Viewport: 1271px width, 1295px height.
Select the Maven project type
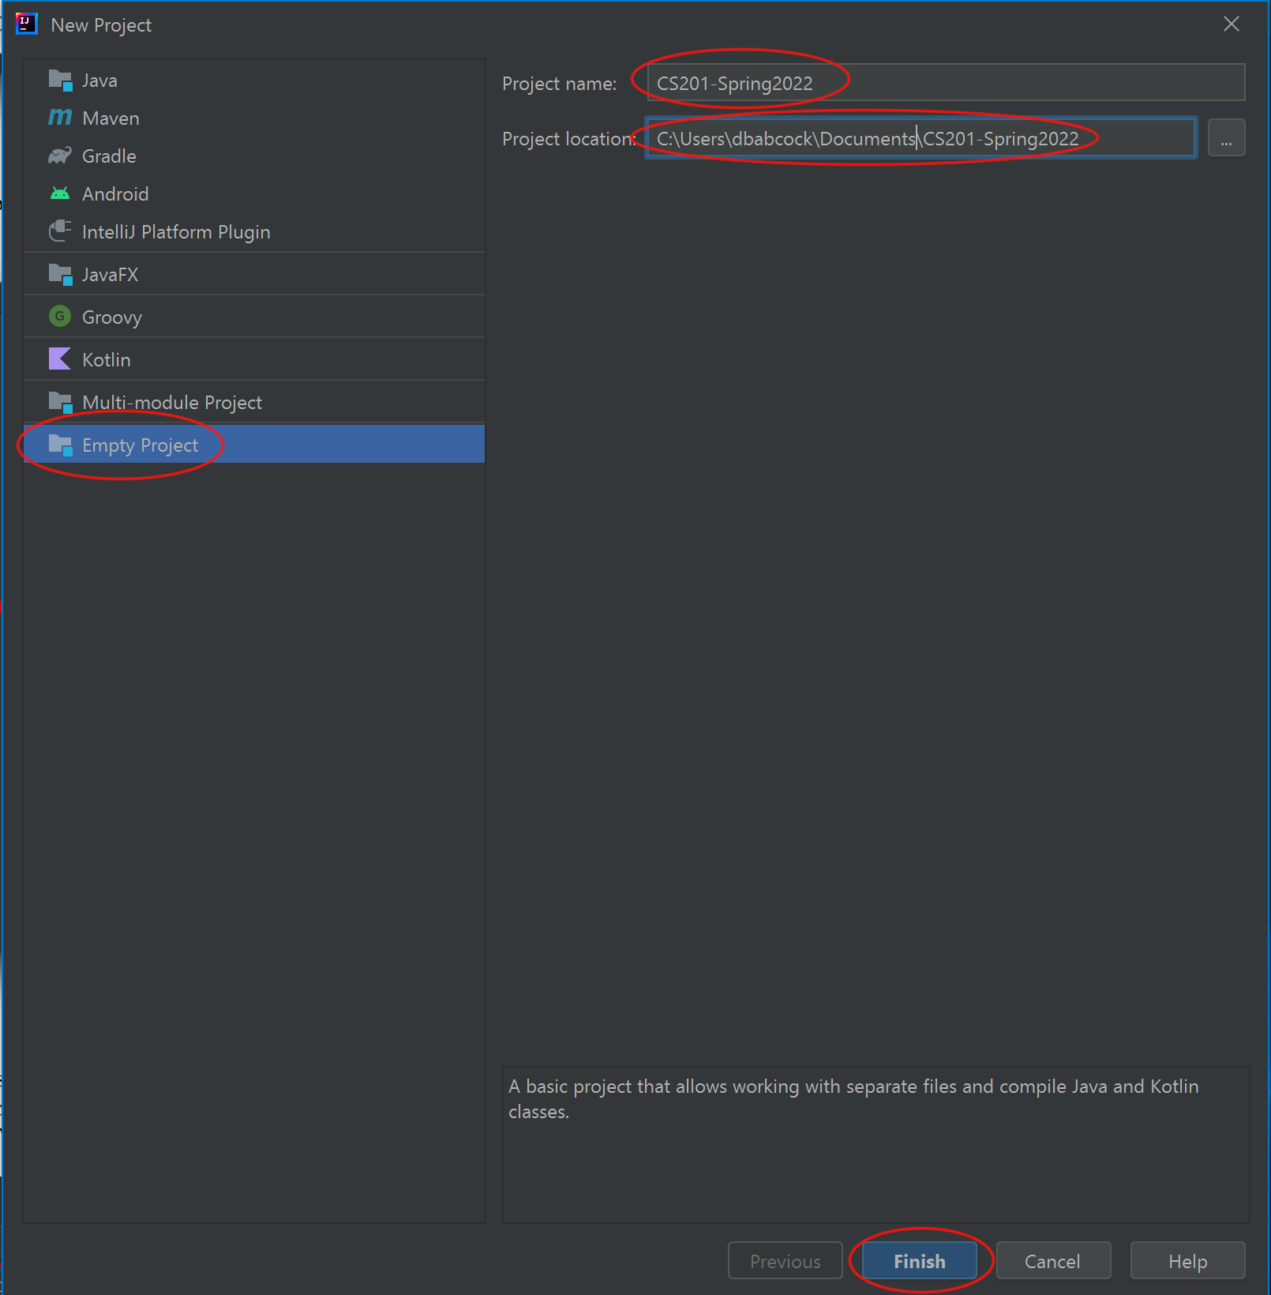[110, 118]
